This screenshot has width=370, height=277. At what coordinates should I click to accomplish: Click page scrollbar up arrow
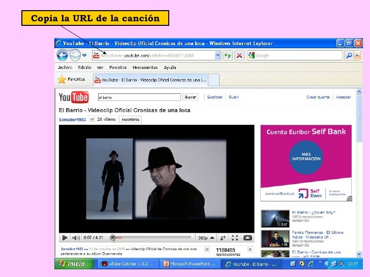[359, 92]
